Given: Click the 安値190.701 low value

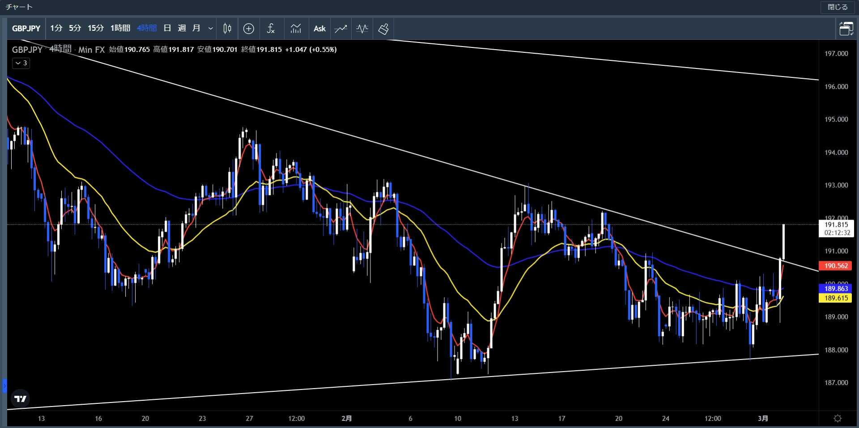Looking at the screenshot, I should click(217, 49).
